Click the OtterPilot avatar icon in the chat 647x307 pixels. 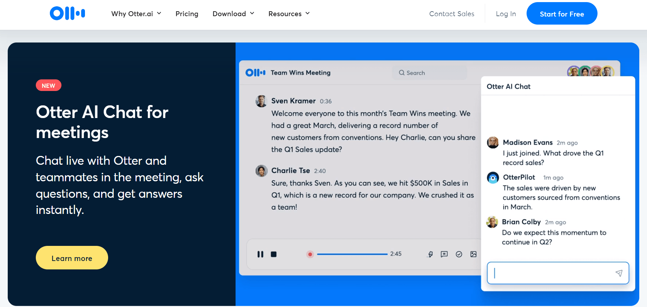[x=493, y=178]
